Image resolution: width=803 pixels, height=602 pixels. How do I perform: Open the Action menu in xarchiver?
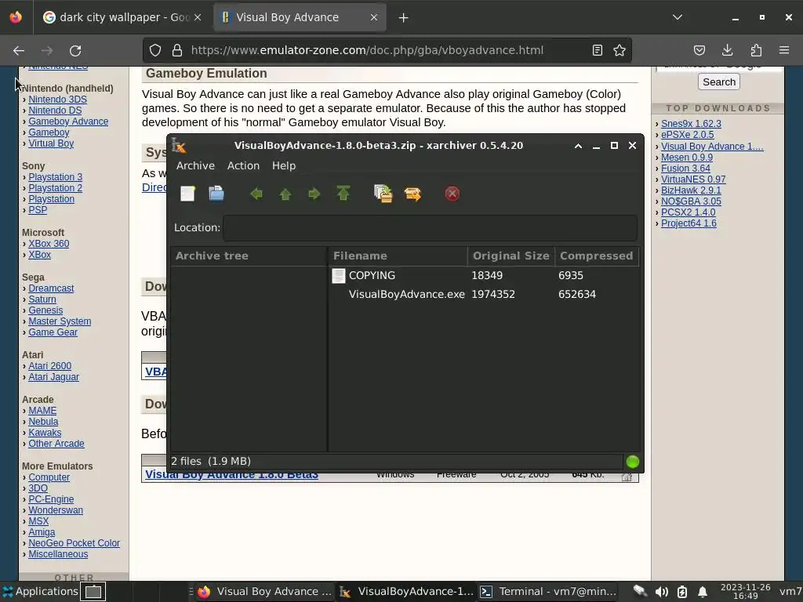tap(243, 166)
